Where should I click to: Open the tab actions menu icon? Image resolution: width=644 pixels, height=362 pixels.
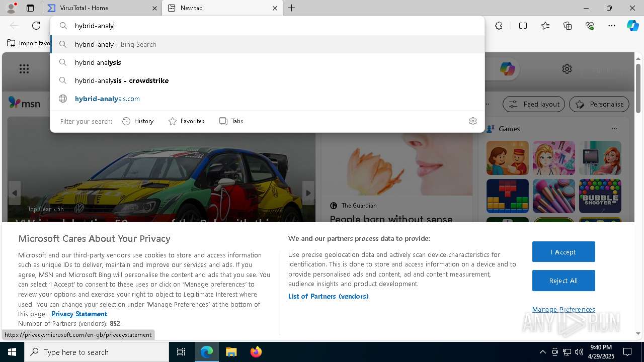(x=30, y=8)
